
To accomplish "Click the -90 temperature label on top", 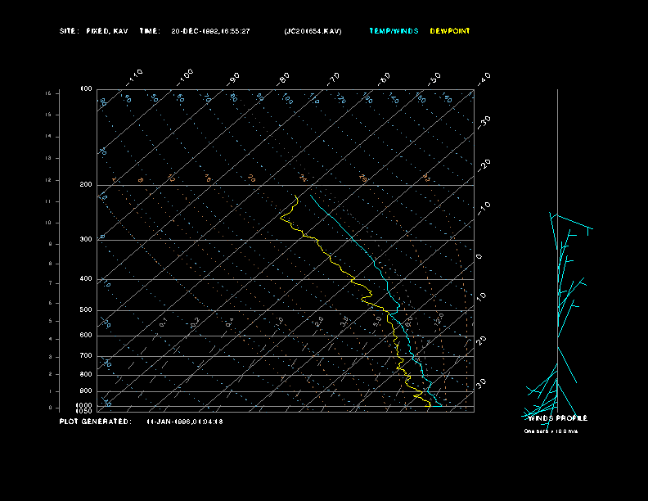I will point(233,79).
